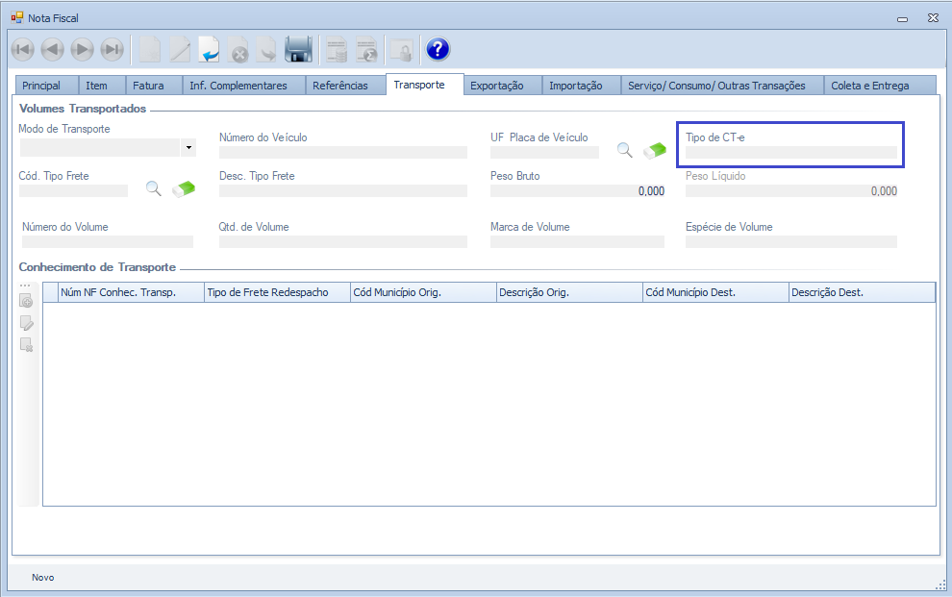Clear UF Placa de Veículo with eraser

[655, 151]
